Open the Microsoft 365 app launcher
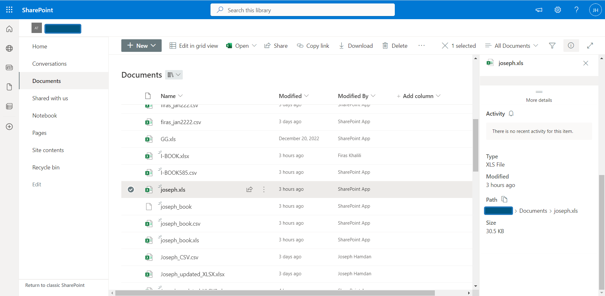This screenshot has height=296, width=605. pos(9,10)
